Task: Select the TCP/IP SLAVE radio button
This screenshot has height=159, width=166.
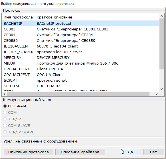Action: tap(5, 132)
